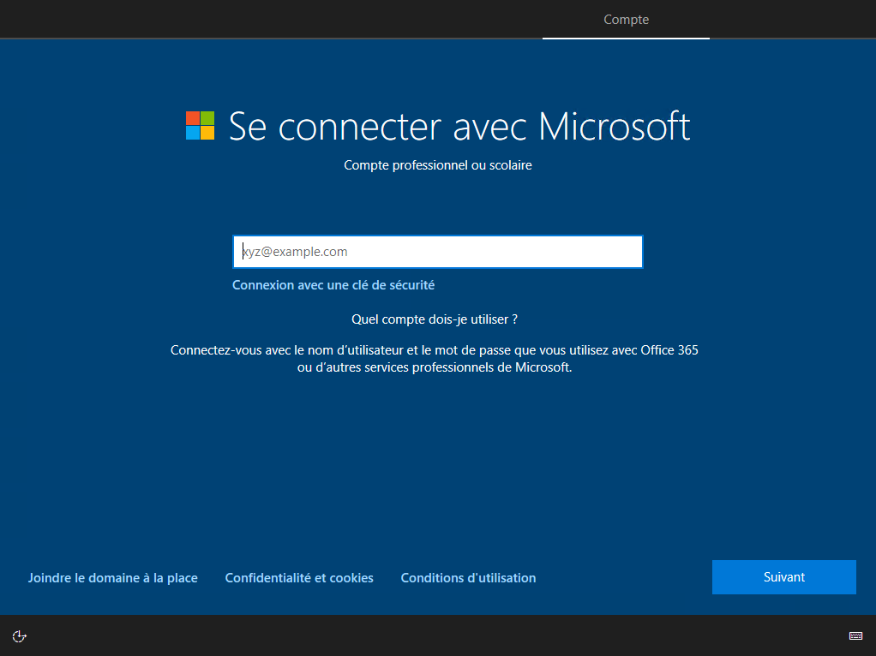
Task: Click the line starting ou d'autres services
Action: click(434, 367)
